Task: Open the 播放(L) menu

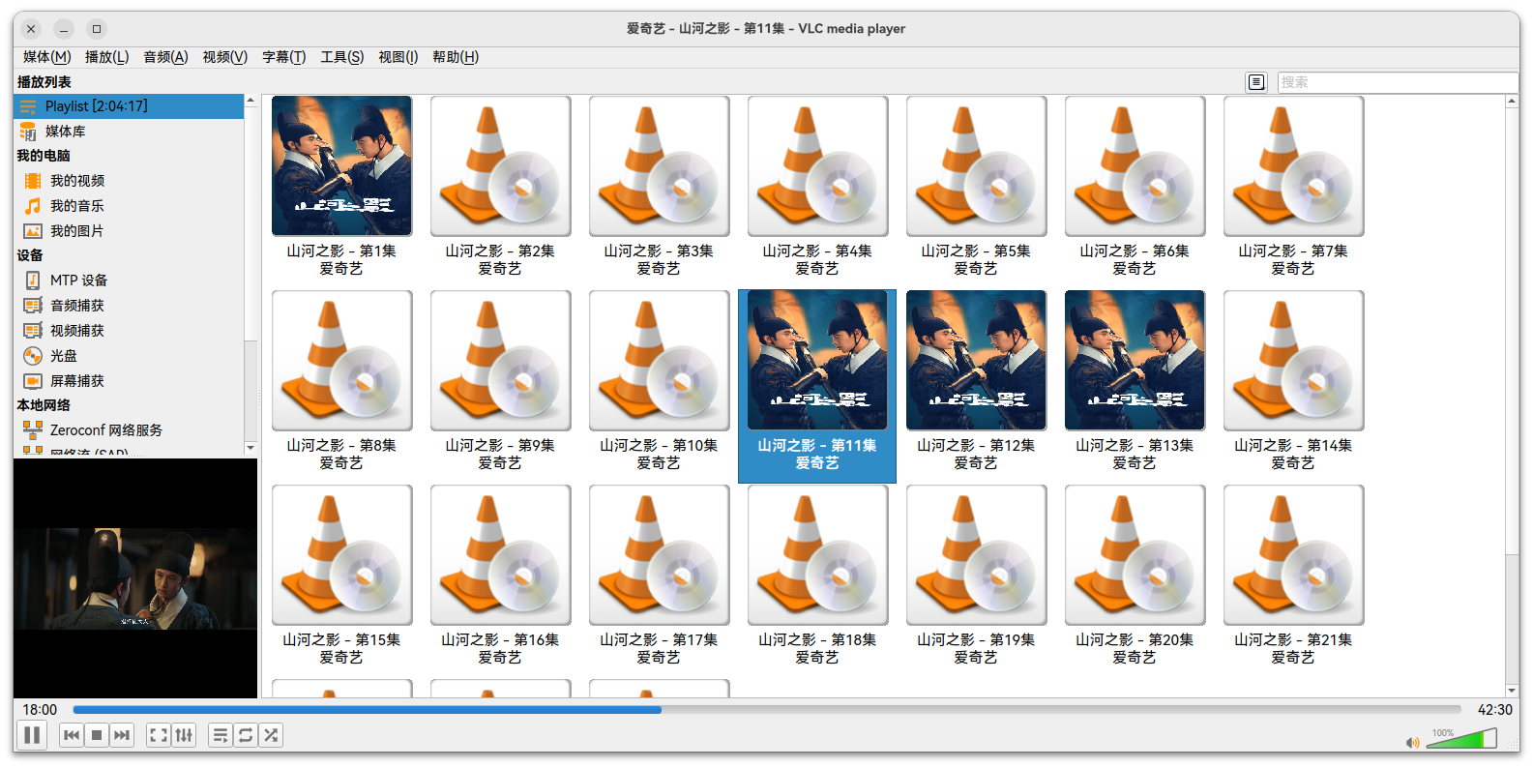Action: coord(106,57)
